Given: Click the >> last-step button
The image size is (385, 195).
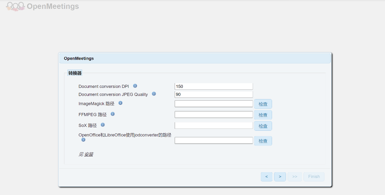Looking at the screenshot, I should (295, 177).
